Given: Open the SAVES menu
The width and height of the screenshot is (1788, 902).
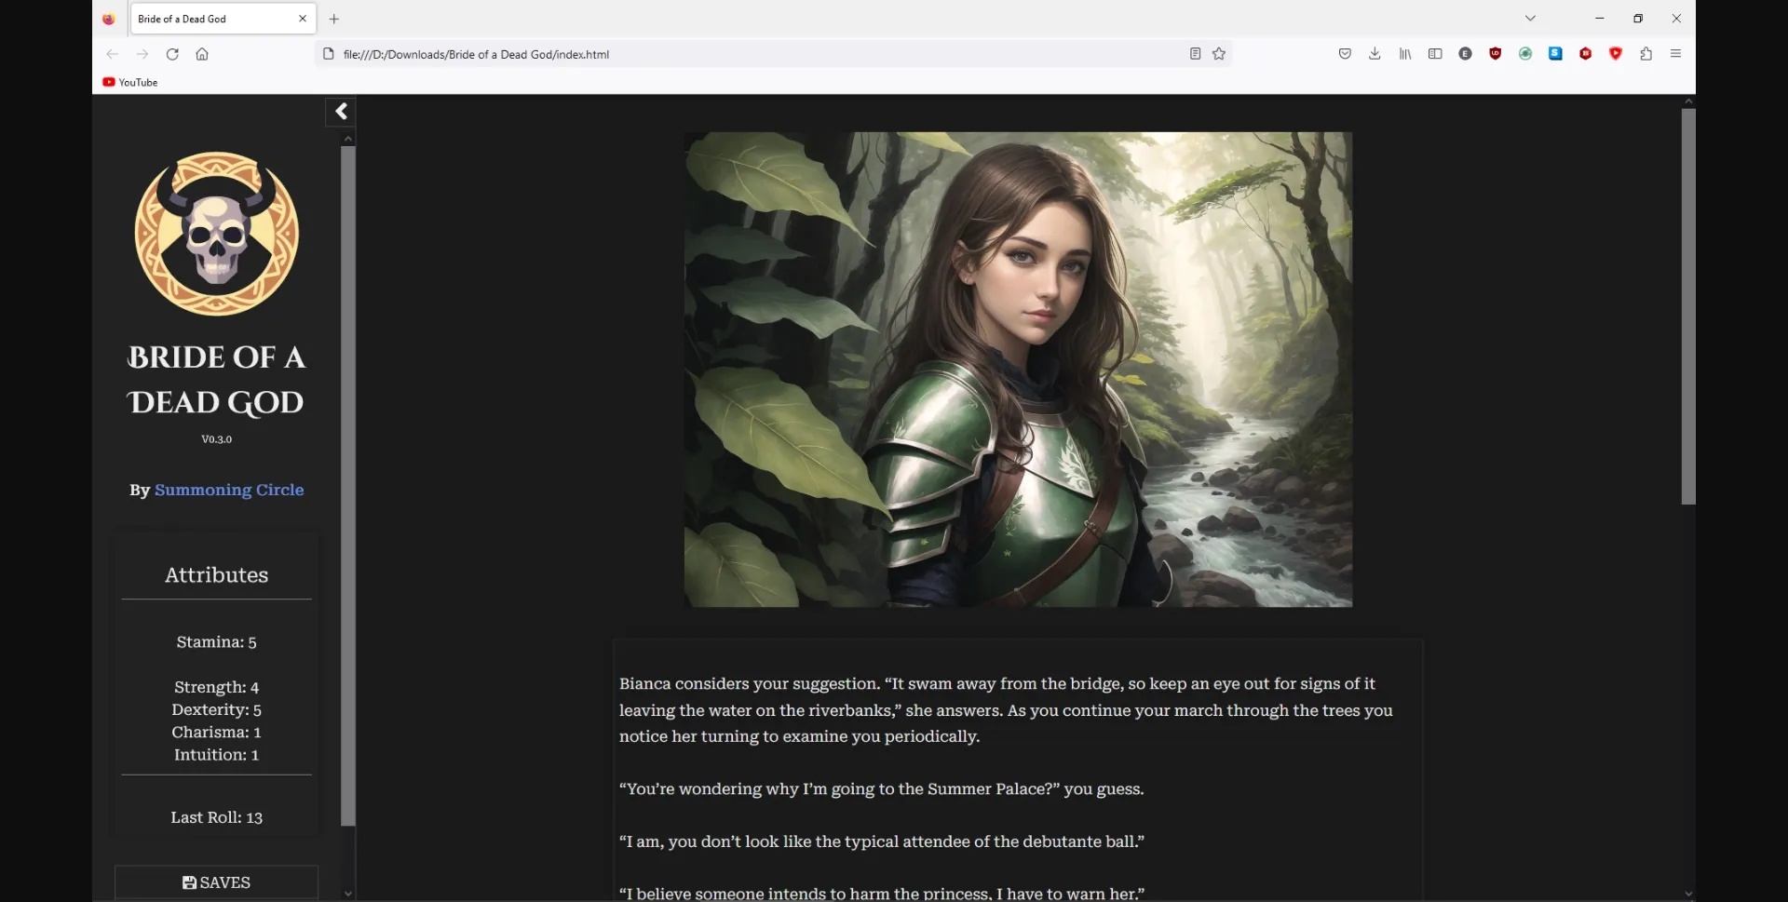Looking at the screenshot, I should [216, 882].
